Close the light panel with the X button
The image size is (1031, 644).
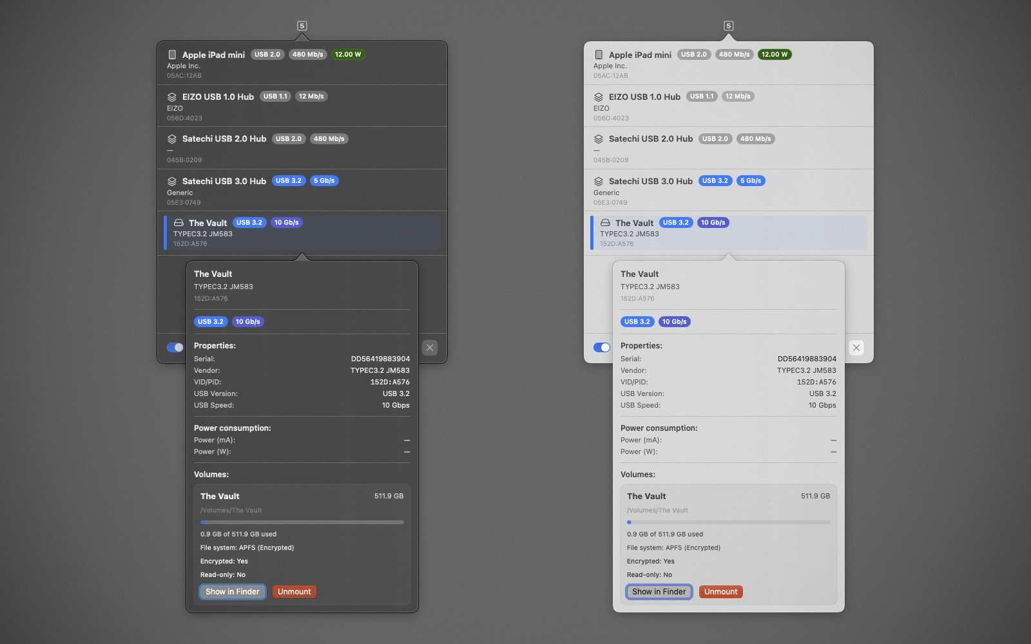[856, 348]
